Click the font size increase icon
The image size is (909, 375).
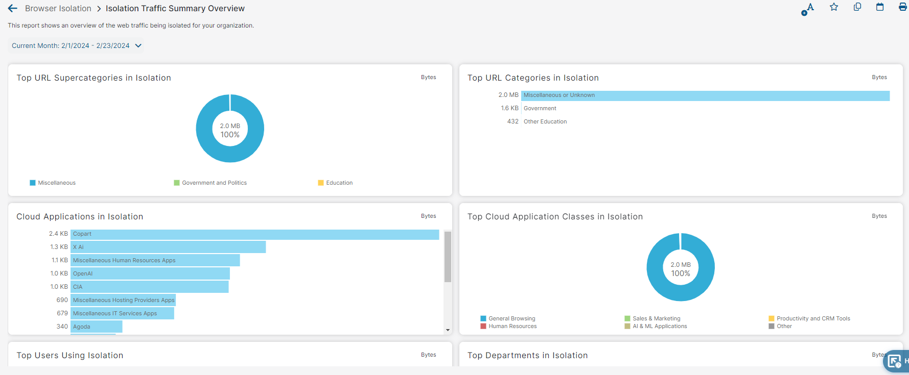pyautogui.click(x=808, y=9)
